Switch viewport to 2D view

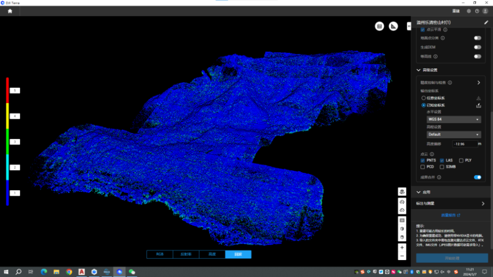(402, 220)
